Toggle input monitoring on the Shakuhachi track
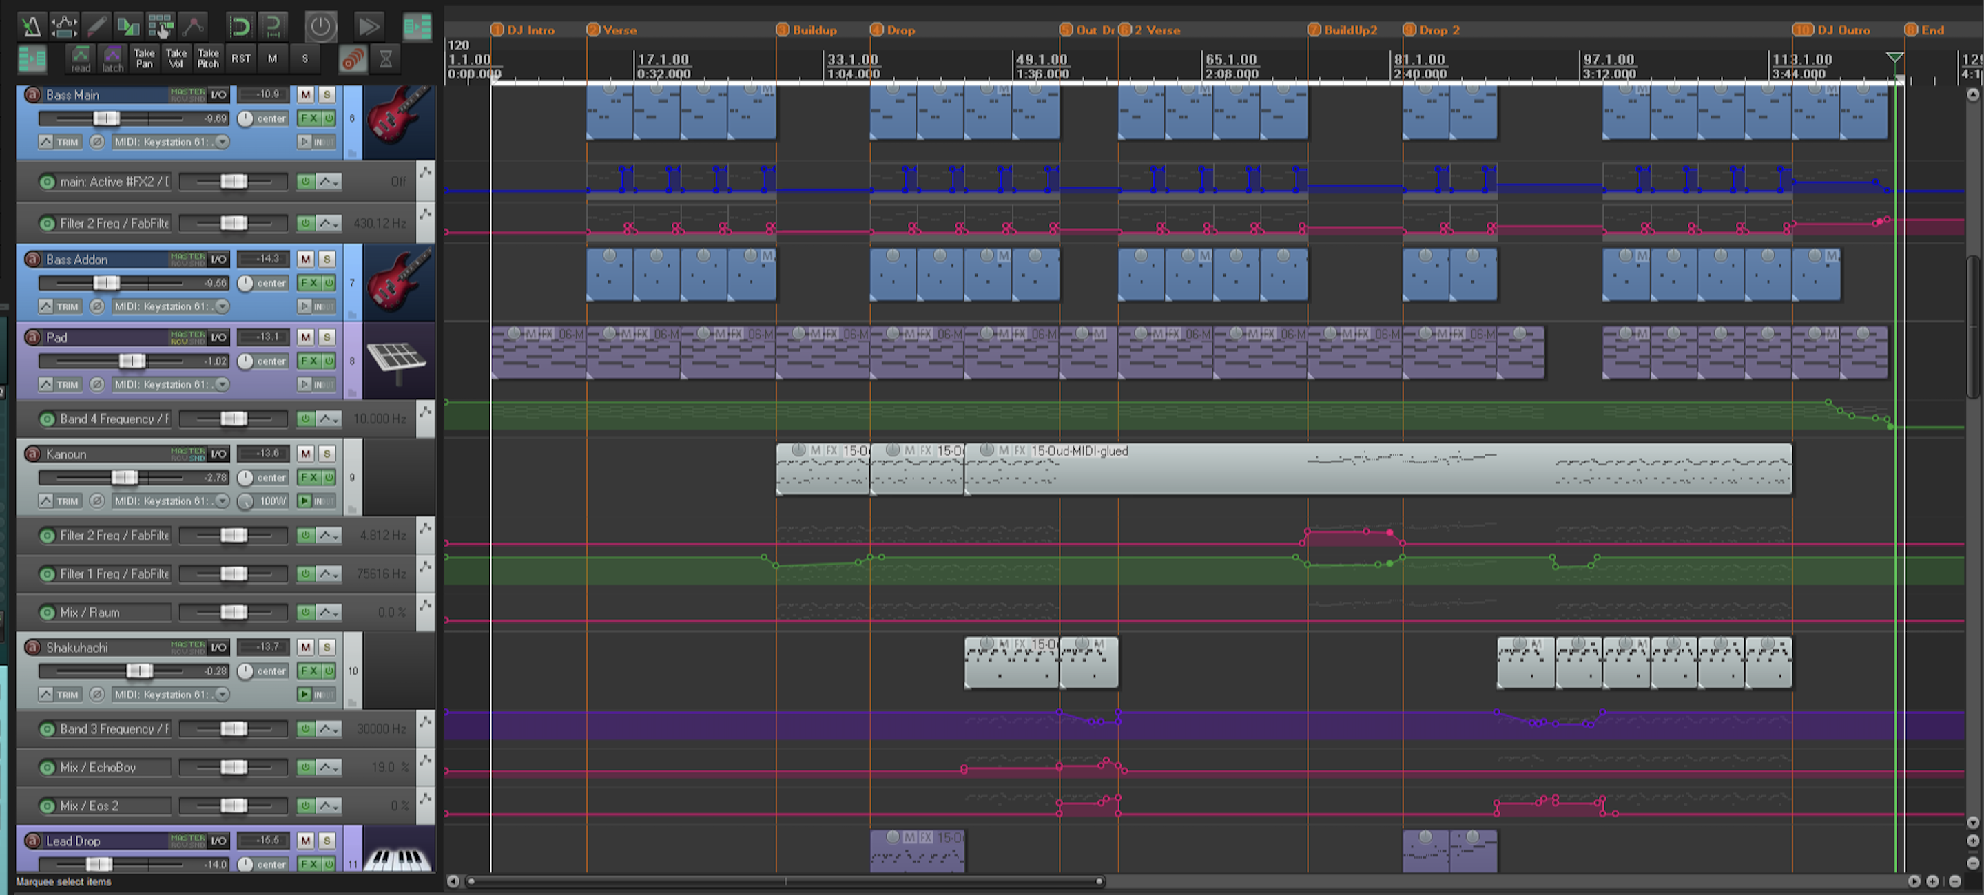 pyautogui.click(x=305, y=694)
